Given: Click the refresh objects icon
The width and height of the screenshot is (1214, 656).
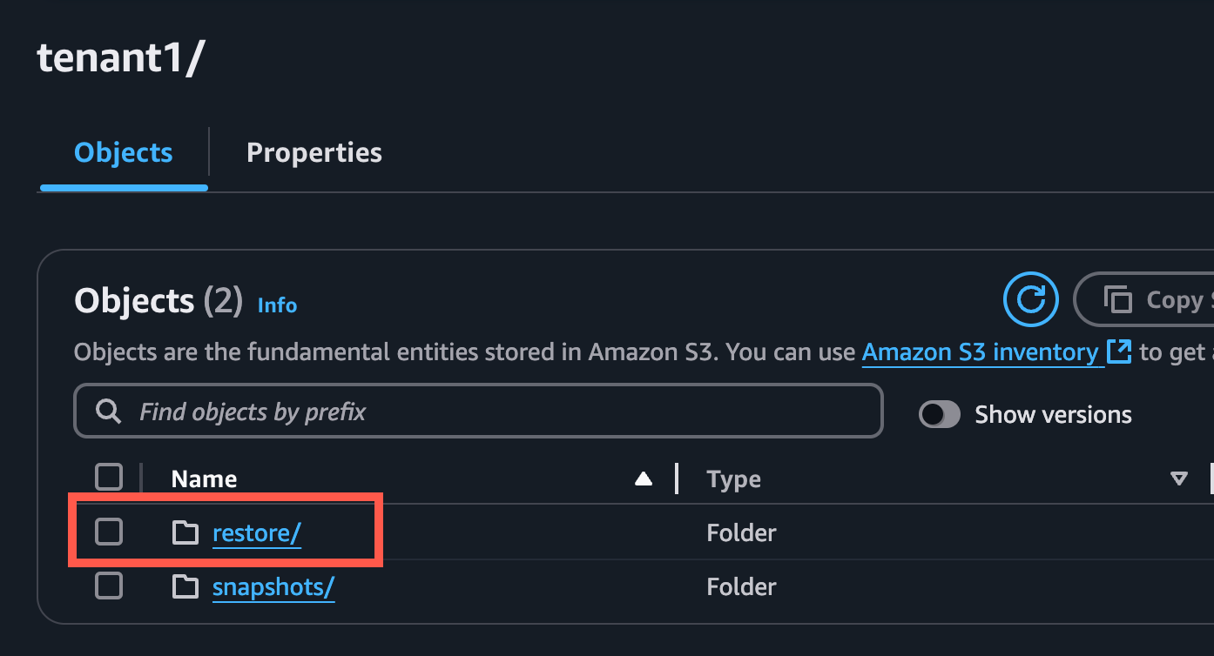Looking at the screenshot, I should click(x=1031, y=300).
